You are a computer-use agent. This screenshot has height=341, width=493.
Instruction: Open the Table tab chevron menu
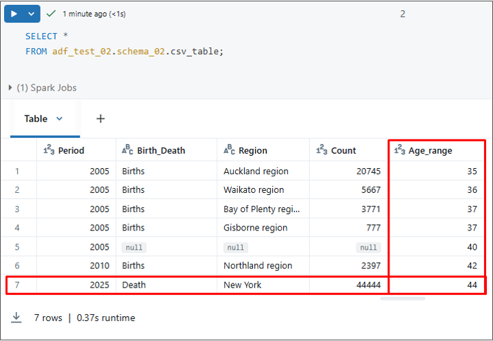(x=59, y=119)
